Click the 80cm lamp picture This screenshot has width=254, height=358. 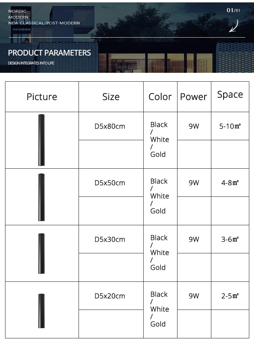click(41, 140)
